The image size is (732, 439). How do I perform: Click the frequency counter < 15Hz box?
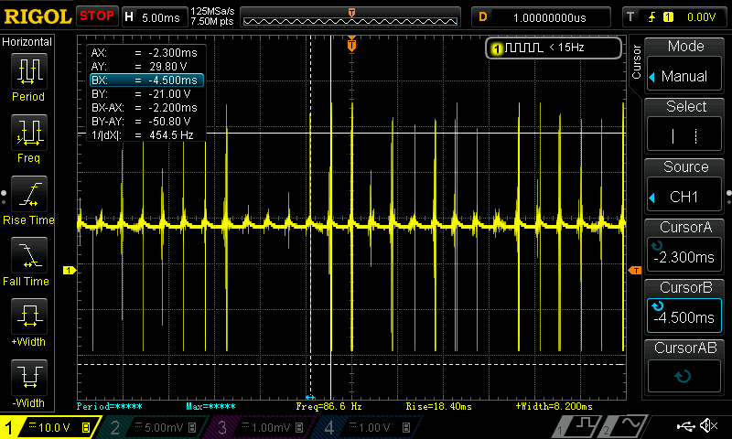554,48
